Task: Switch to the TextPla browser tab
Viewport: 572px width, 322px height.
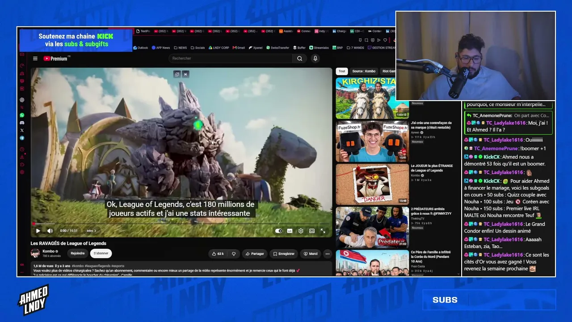Action: tap(143, 31)
